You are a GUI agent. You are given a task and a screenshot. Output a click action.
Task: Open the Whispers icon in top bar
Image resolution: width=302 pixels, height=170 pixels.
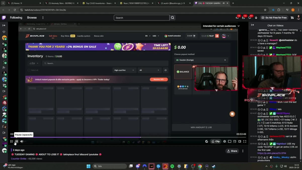(243, 18)
